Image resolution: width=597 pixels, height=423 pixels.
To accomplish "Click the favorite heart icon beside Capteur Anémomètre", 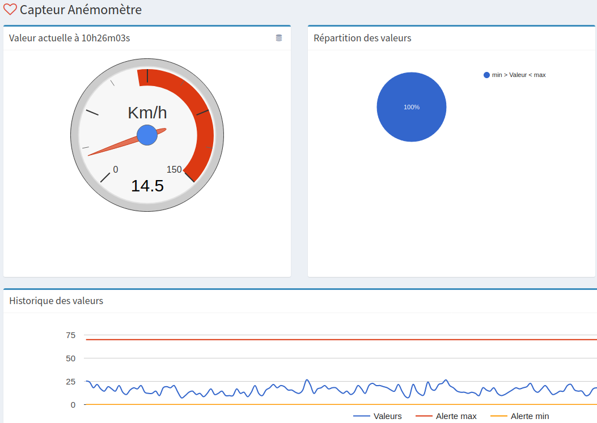I will [10, 9].
